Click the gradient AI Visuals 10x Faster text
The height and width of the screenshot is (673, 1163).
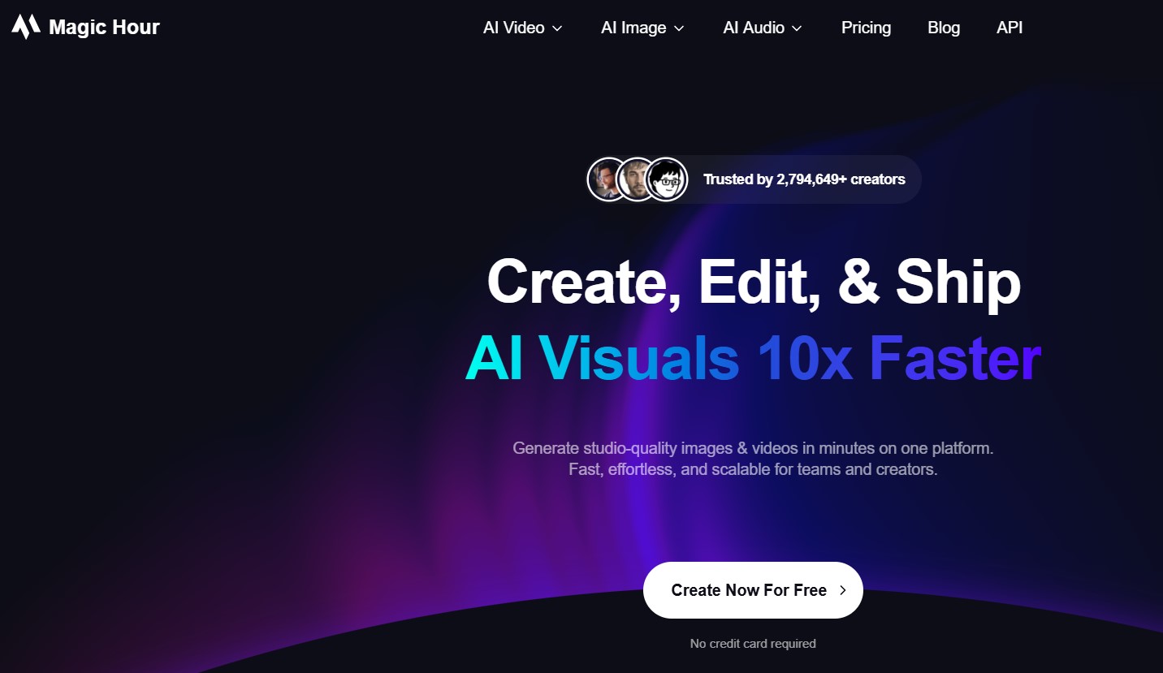(753, 358)
